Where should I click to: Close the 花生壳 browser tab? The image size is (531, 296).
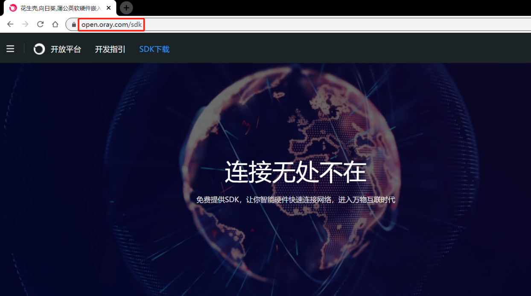coord(109,8)
